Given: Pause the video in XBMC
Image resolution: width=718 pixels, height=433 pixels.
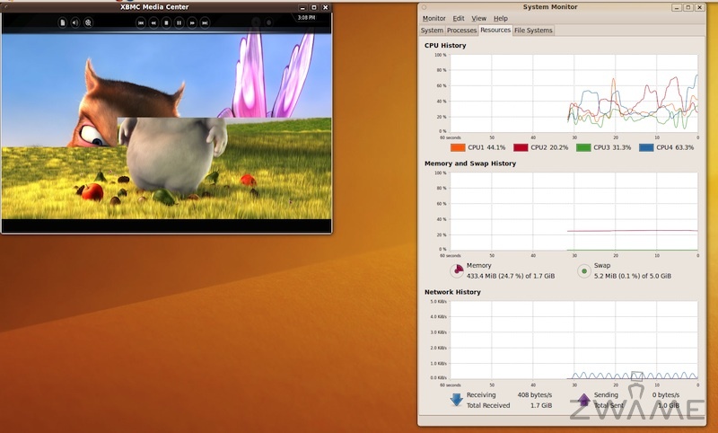Looking at the screenshot, I should tap(179, 22).
